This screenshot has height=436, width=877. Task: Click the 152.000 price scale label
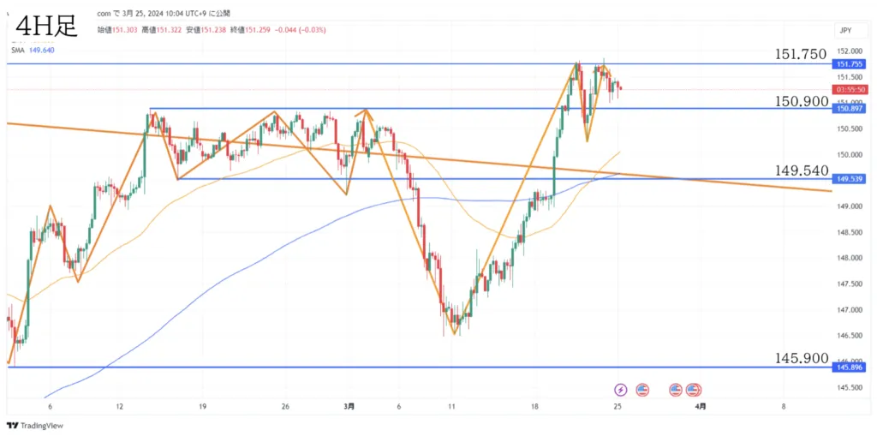click(x=845, y=51)
